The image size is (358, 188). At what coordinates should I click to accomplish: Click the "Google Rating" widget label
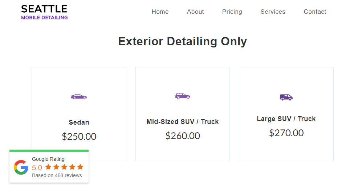[48, 159]
